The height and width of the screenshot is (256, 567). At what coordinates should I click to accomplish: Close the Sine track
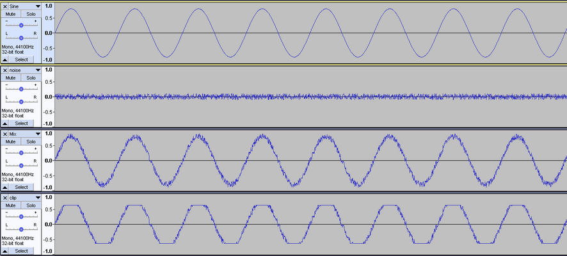click(5, 6)
